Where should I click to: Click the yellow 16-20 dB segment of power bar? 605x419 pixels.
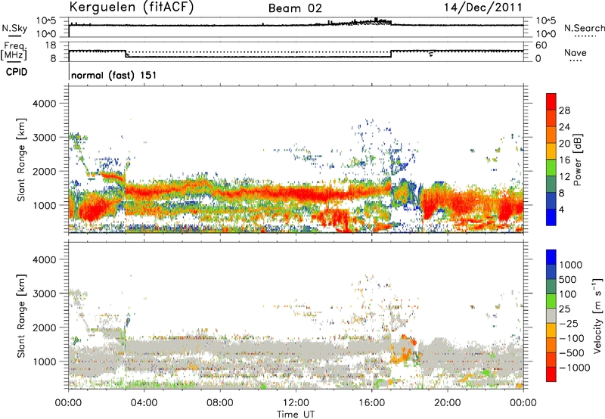pyautogui.click(x=551, y=151)
